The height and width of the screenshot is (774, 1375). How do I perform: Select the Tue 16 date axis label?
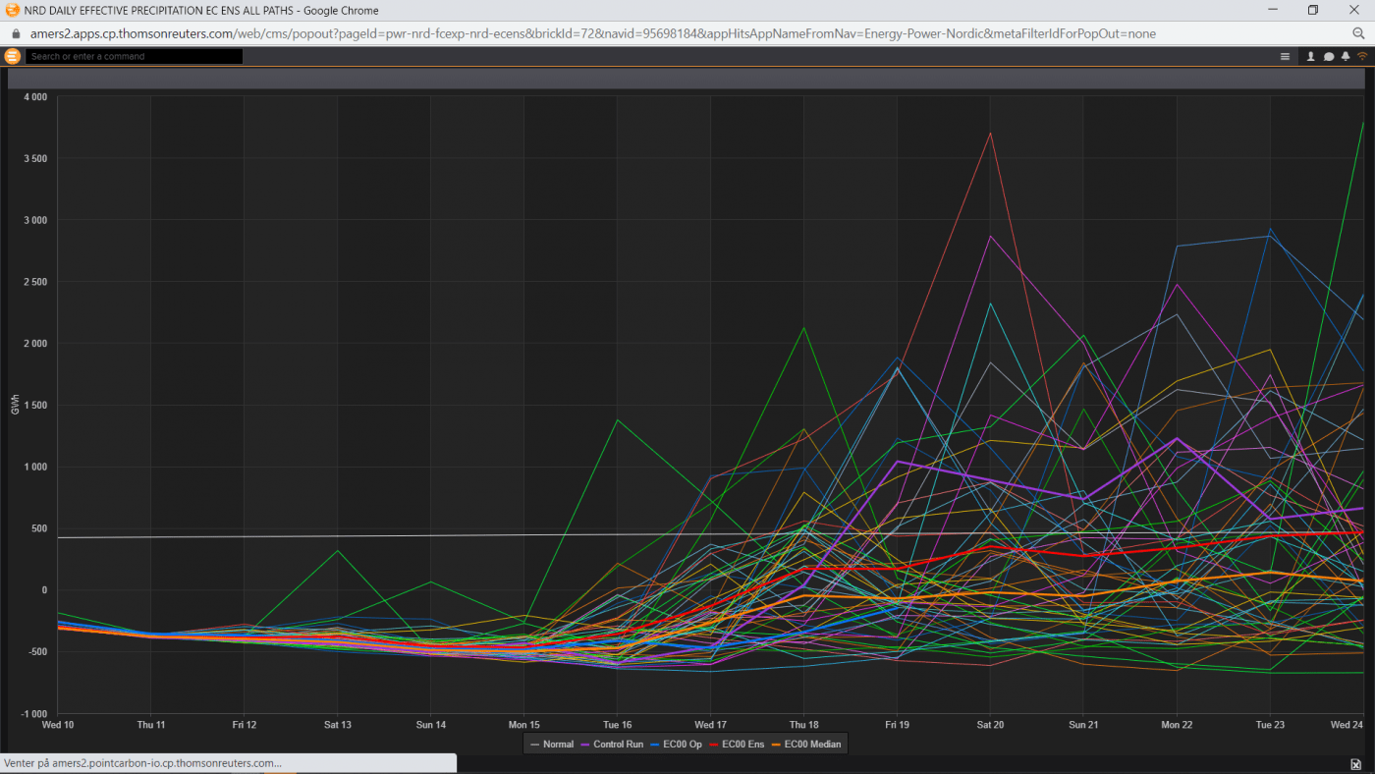(618, 724)
